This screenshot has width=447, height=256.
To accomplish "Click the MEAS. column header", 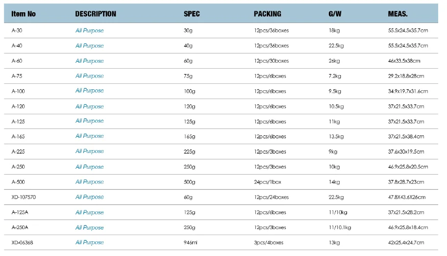I will [x=397, y=14].
